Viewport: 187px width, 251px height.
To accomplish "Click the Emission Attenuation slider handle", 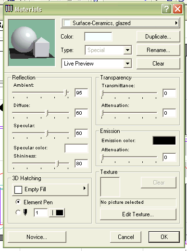I will tap(102, 158).
